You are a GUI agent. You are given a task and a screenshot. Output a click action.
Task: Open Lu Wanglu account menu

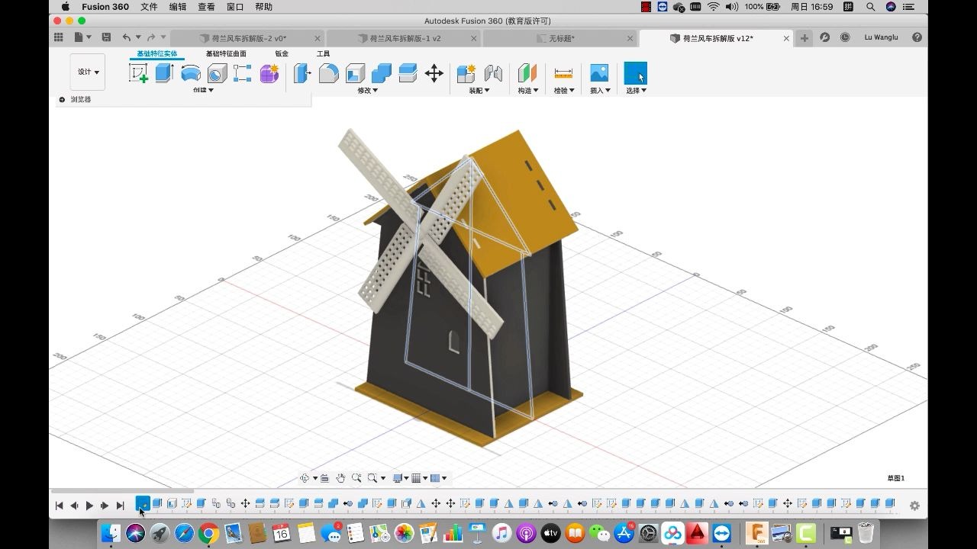point(881,37)
